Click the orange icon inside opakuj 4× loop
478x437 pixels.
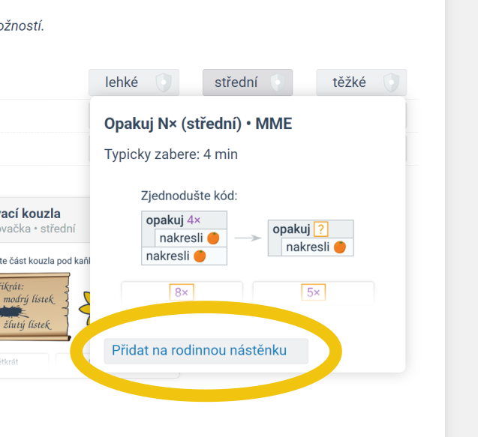coord(213,238)
